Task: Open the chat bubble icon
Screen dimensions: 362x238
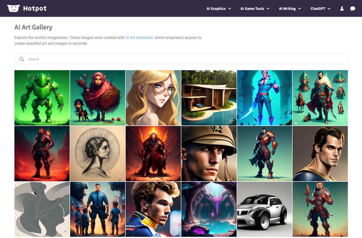Action: click(x=353, y=9)
